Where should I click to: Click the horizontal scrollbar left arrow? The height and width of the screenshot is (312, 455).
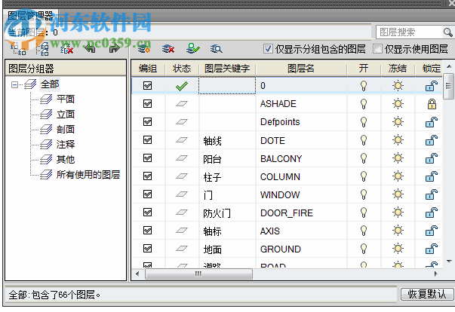tap(137, 274)
